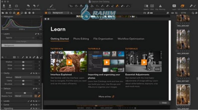This screenshot has height=110, width=198.
Task: Click the Copy adjustments arrow icon
Action: click(191, 6)
